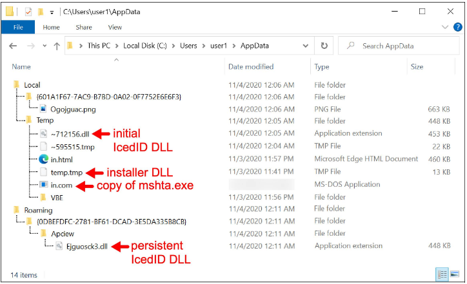
Task: Open the Customize Quick Access Toolbar dropdown
Action: 52,12
